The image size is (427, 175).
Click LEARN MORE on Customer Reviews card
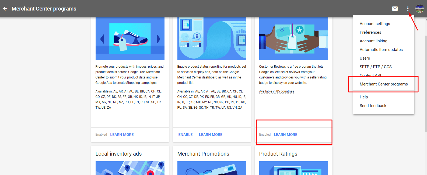pos(285,135)
